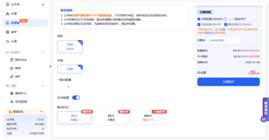Click the 优惠码 coupon input field
Viewport: 269px width, 140px height.
click(223, 40)
